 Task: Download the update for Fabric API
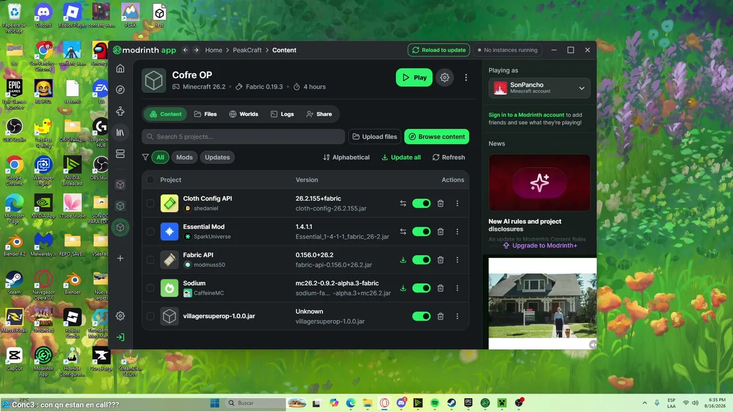tap(403, 260)
